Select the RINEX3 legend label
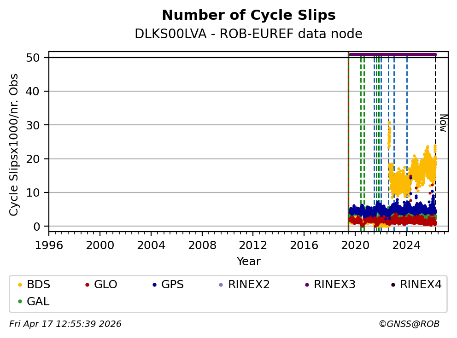 coord(334,285)
